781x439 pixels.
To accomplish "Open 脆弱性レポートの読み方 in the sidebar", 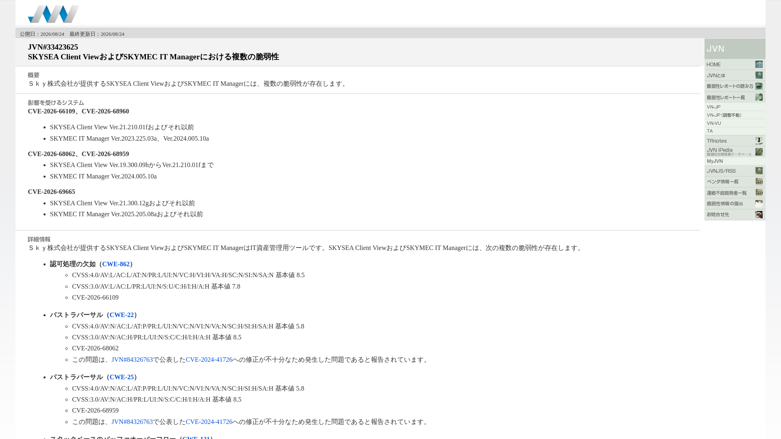I will point(735,86).
